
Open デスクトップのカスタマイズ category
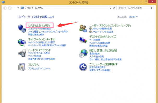click(102, 37)
